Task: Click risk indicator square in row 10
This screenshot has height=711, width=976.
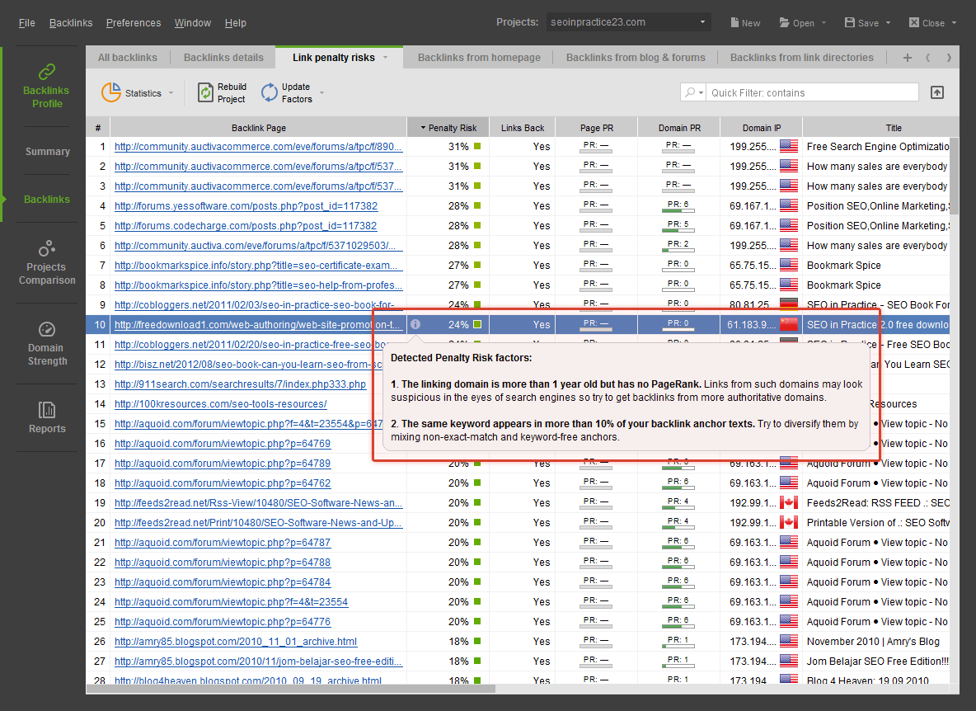Action: point(477,324)
